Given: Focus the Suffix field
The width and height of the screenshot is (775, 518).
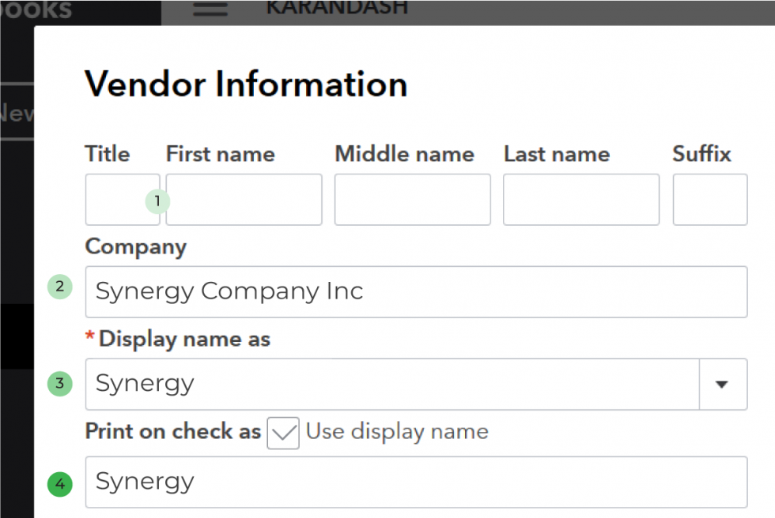Looking at the screenshot, I should 709,200.
